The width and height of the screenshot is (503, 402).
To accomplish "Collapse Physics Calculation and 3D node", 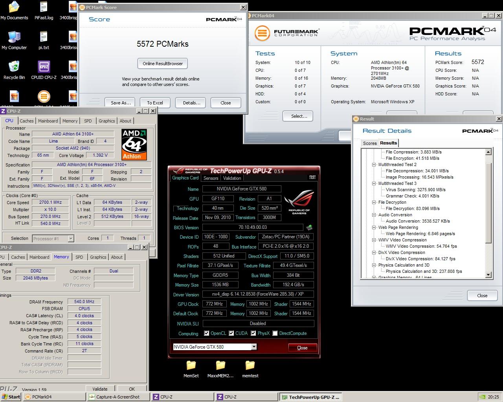I will (x=374, y=265).
